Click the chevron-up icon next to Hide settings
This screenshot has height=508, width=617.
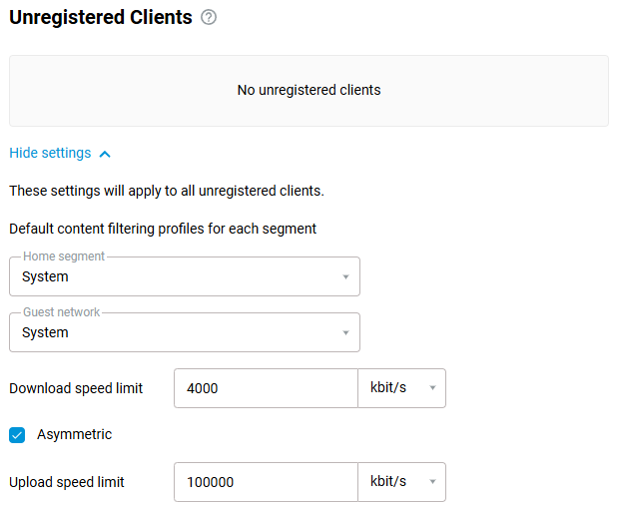106,154
